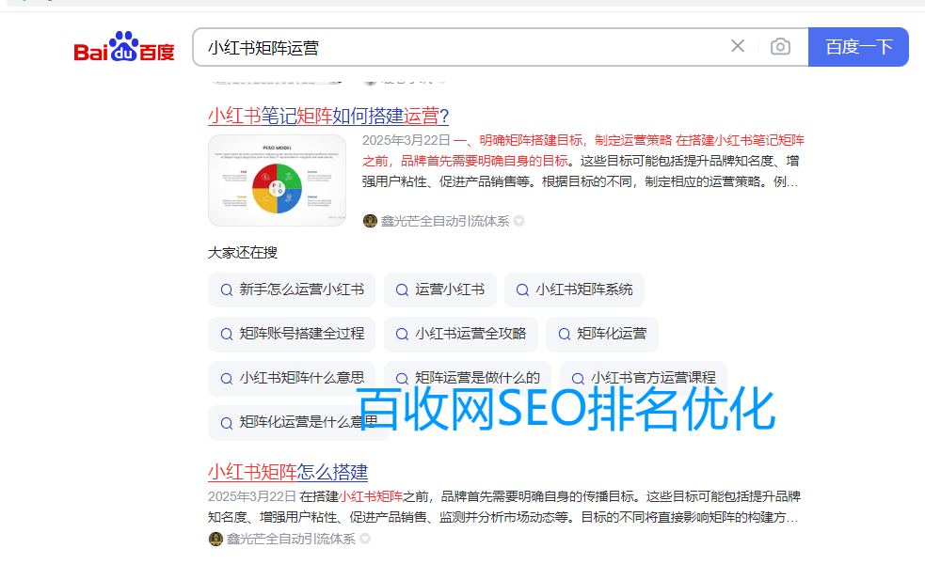Search suggestion 小红书运营全攻略
The image size is (925, 564).
click(461, 334)
